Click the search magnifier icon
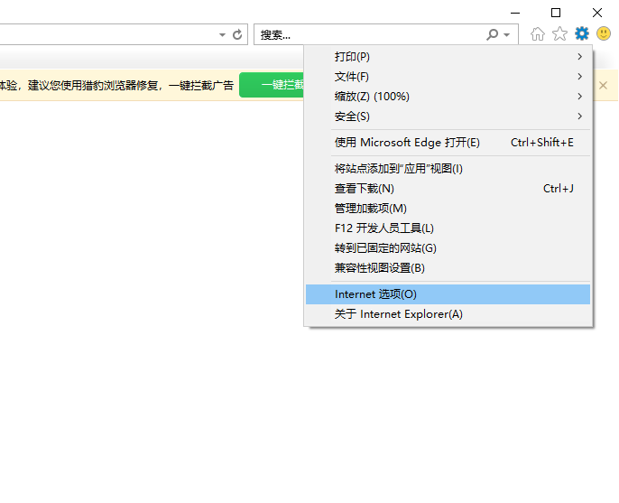This screenshot has width=619, height=503. pos(492,35)
